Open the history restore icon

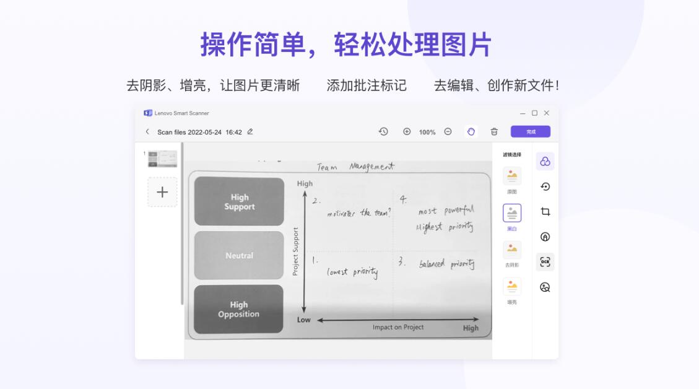click(x=383, y=131)
